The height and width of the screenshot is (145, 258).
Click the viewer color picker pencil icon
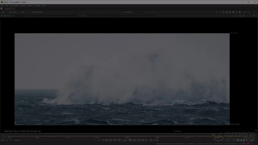pos(253,15)
